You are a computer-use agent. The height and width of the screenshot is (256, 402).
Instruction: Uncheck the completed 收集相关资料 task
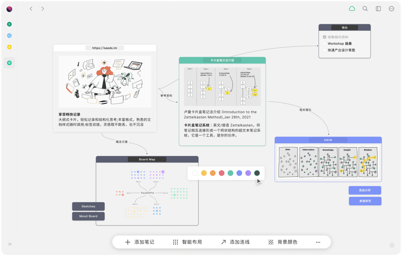click(324, 37)
